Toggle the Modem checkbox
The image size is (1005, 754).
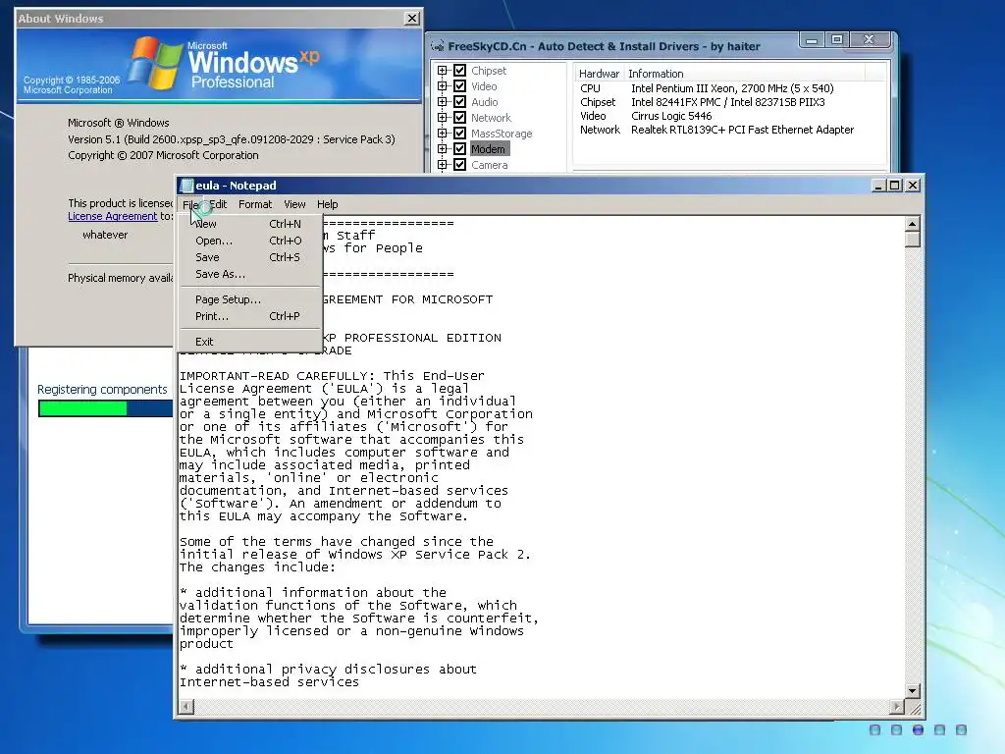pos(459,149)
